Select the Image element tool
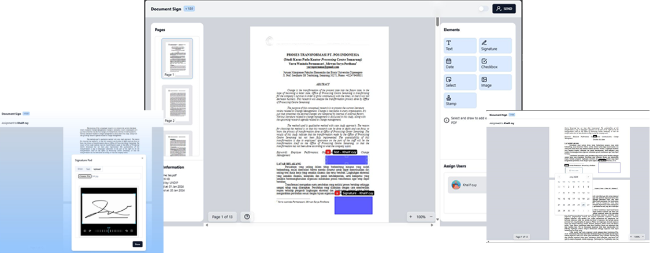Viewport: 650px width, 253px height. (495, 82)
